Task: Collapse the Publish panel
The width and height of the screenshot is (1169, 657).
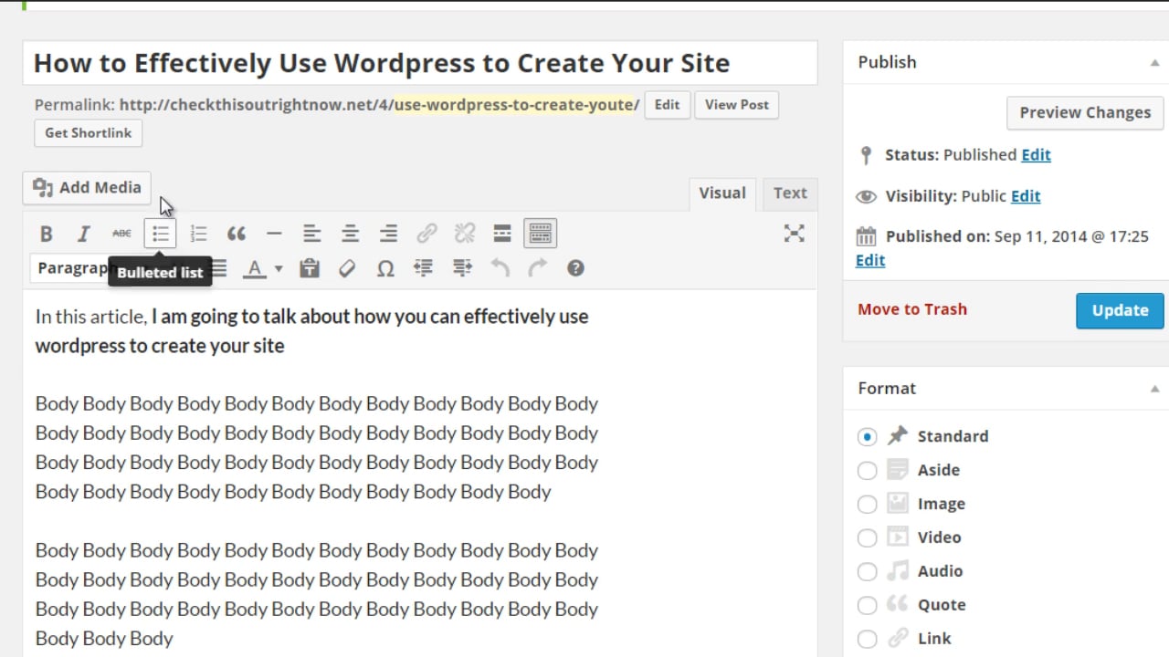Action: [x=1153, y=62]
